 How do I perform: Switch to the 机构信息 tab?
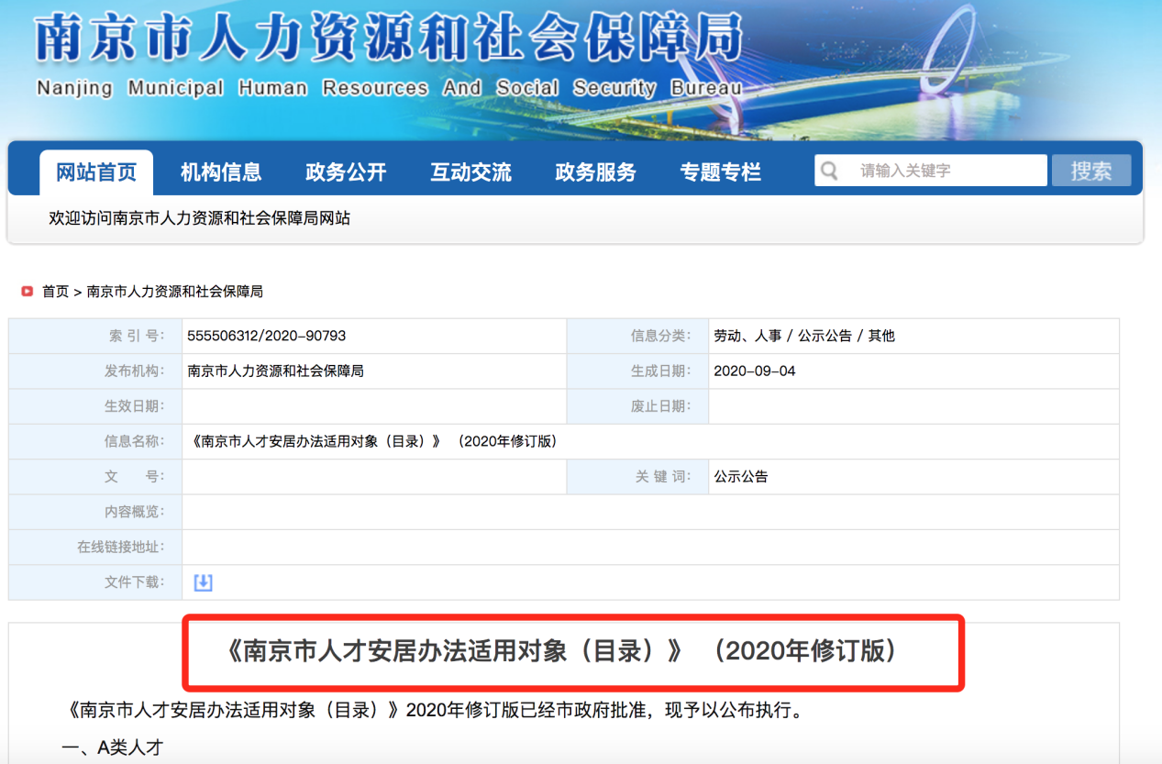pos(221,171)
